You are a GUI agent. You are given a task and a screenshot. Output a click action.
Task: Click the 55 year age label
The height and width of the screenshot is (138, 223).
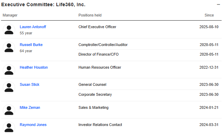click(x=26, y=33)
